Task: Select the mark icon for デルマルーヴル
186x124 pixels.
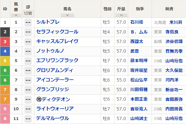Action: coord(28,119)
